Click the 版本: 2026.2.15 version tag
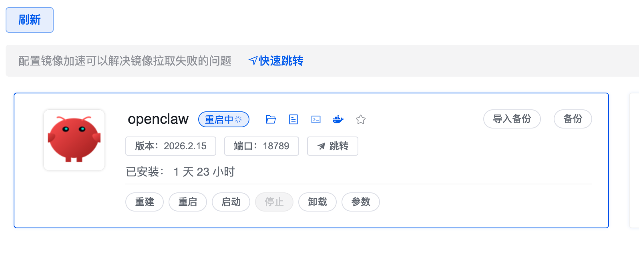The image size is (639, 277). point(171,146)
